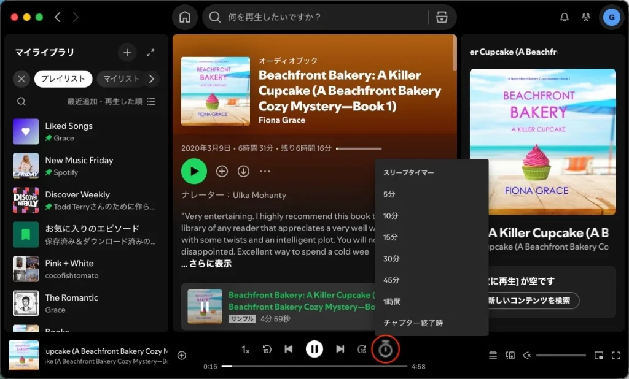Image resolution: width=629 pixels, height=379 pixels.
Task: Add now playing title to library
Action: (x=182, y=355)
